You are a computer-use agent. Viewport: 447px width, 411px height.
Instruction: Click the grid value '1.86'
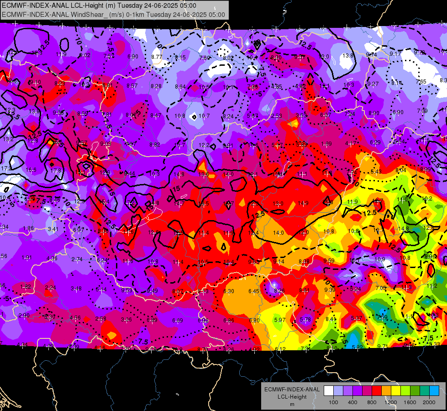click(28, 228)
